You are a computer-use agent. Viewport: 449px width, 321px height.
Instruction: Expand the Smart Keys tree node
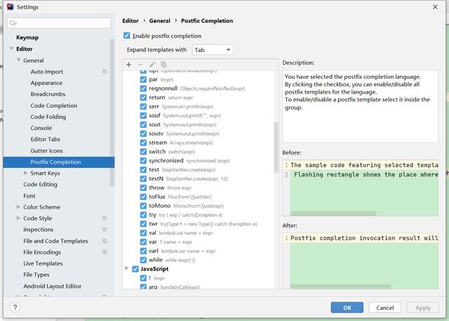[x=26, y=173]
